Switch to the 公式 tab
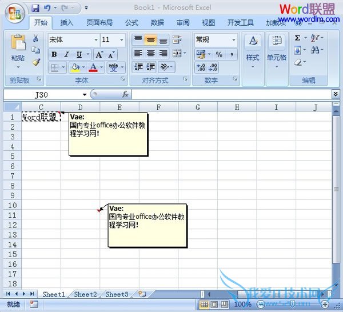The height and width of the screenshot is (312, 343). click(131, 22)
